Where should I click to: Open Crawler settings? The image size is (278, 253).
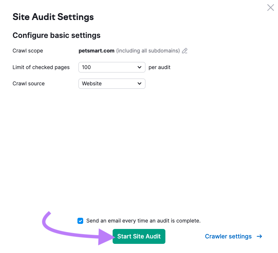[x=228, y=236]
